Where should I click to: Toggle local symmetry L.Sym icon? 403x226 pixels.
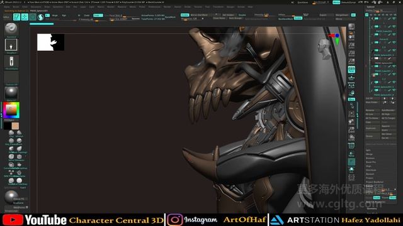pyautogui.click(x=351, y=85)
